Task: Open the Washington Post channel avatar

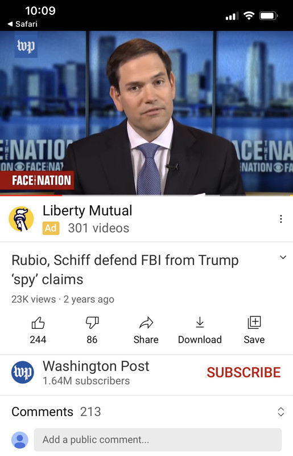Action: [x=23, y=372]
